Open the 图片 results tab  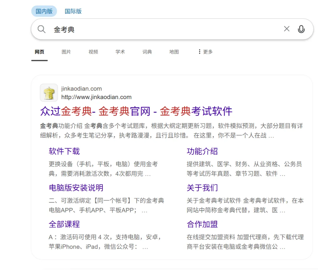pos(66,52)
